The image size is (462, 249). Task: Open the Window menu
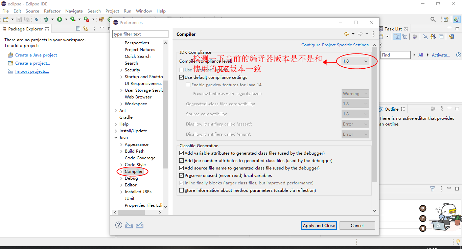(x=144, y=11)
